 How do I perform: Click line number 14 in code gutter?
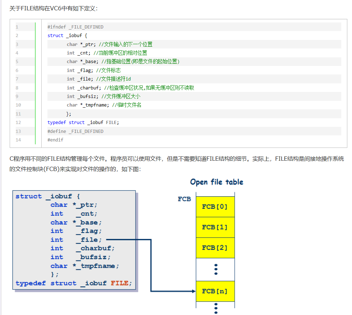coord(18,140)
